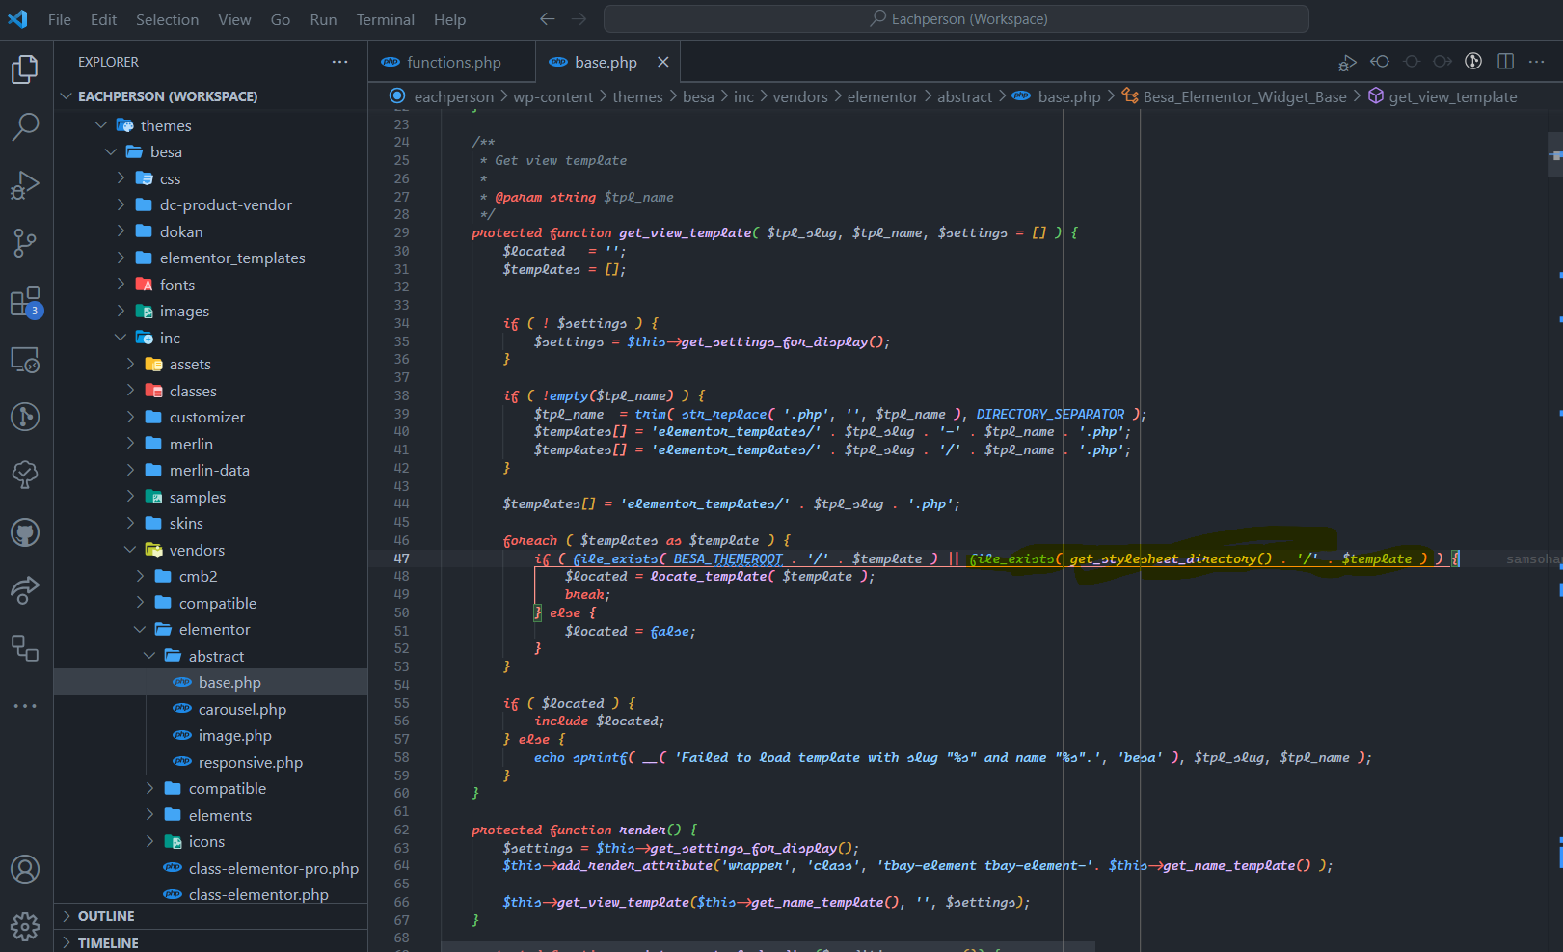Go back using the title bar arrow

point(548,19)
